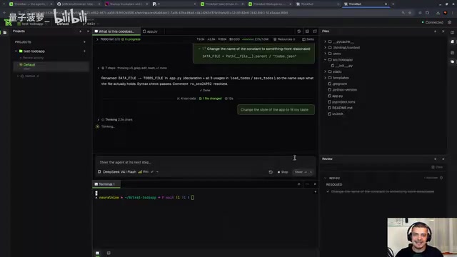The width and height of the screenshot is (457, 257).
Task: Expand the TODO list section
Action: pos(97,39)
